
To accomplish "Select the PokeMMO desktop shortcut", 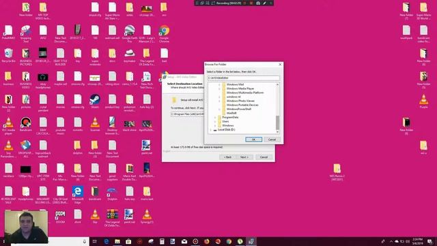I will [x=8, y=32].
